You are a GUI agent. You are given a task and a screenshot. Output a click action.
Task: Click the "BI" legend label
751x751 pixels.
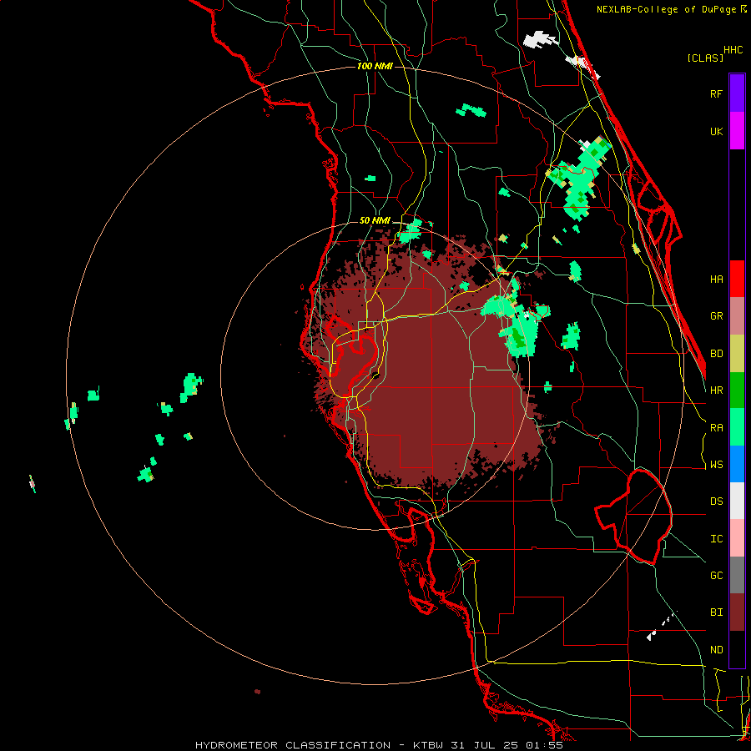coord(716,612)
